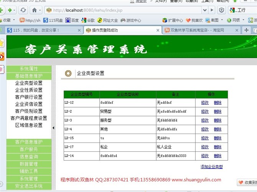The height and width of the screenshot is (192, 257).
Task: Switch to the 115 我的网盘 tab
Action: (x=42, y=30)
